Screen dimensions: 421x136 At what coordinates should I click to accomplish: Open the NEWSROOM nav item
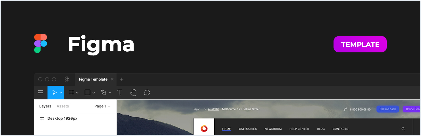(x=273, y=129)
